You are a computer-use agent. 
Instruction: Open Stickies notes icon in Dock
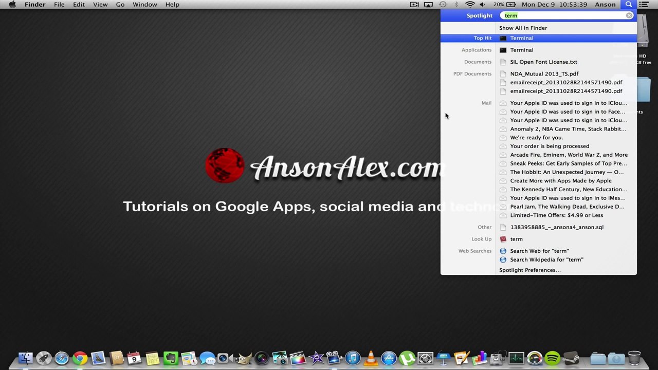pos(153,358)
